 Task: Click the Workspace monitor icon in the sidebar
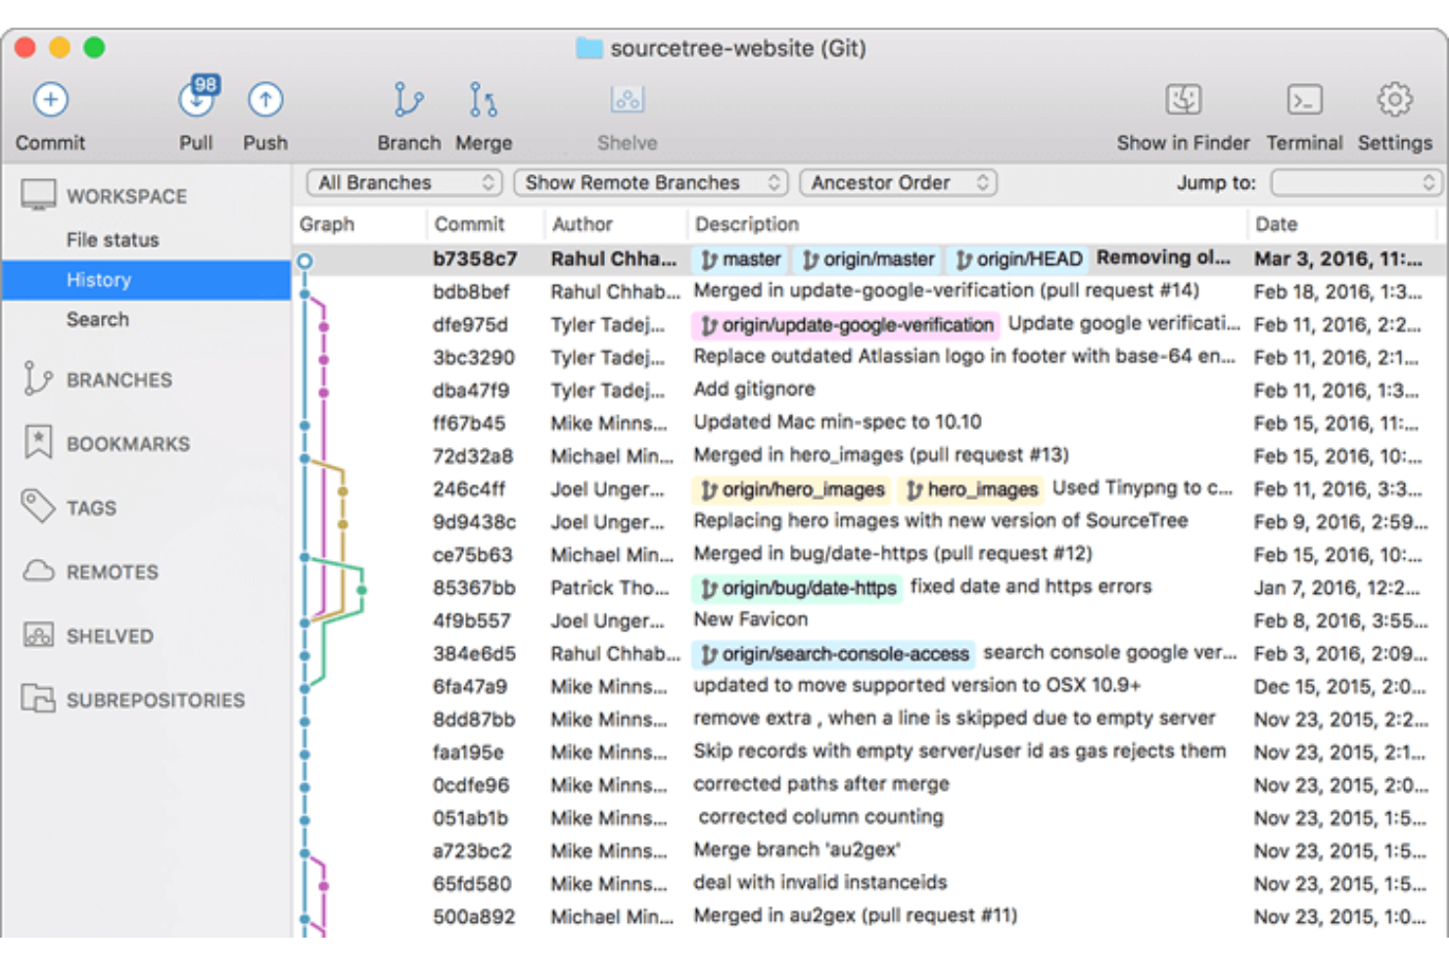tap(38, 195)
